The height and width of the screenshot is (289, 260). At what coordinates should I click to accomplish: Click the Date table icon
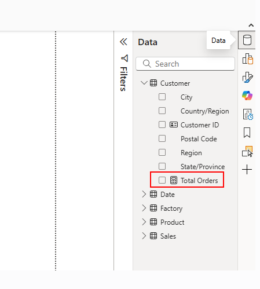coord(153,194)
